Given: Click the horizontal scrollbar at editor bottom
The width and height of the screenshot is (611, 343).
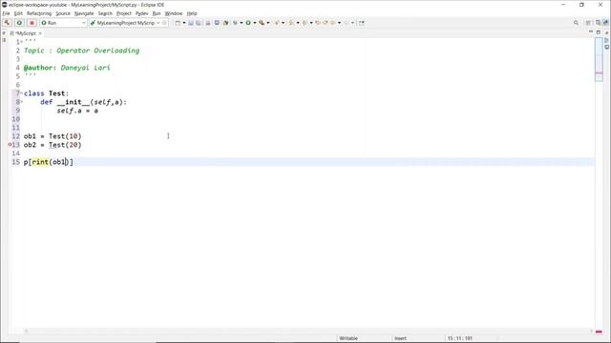Looking at the screenshot, I should [307, 332].
